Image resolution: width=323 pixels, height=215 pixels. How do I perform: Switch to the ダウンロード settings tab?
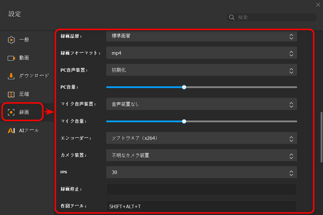27,76
